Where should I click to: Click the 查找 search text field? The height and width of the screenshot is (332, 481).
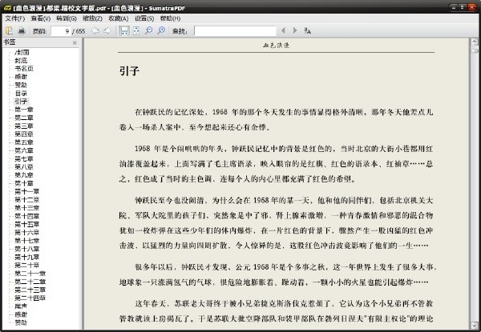click(235, 31)
